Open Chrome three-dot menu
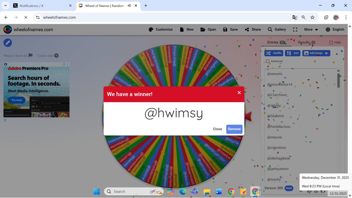 pyautogui.click(x=346, y=18)
